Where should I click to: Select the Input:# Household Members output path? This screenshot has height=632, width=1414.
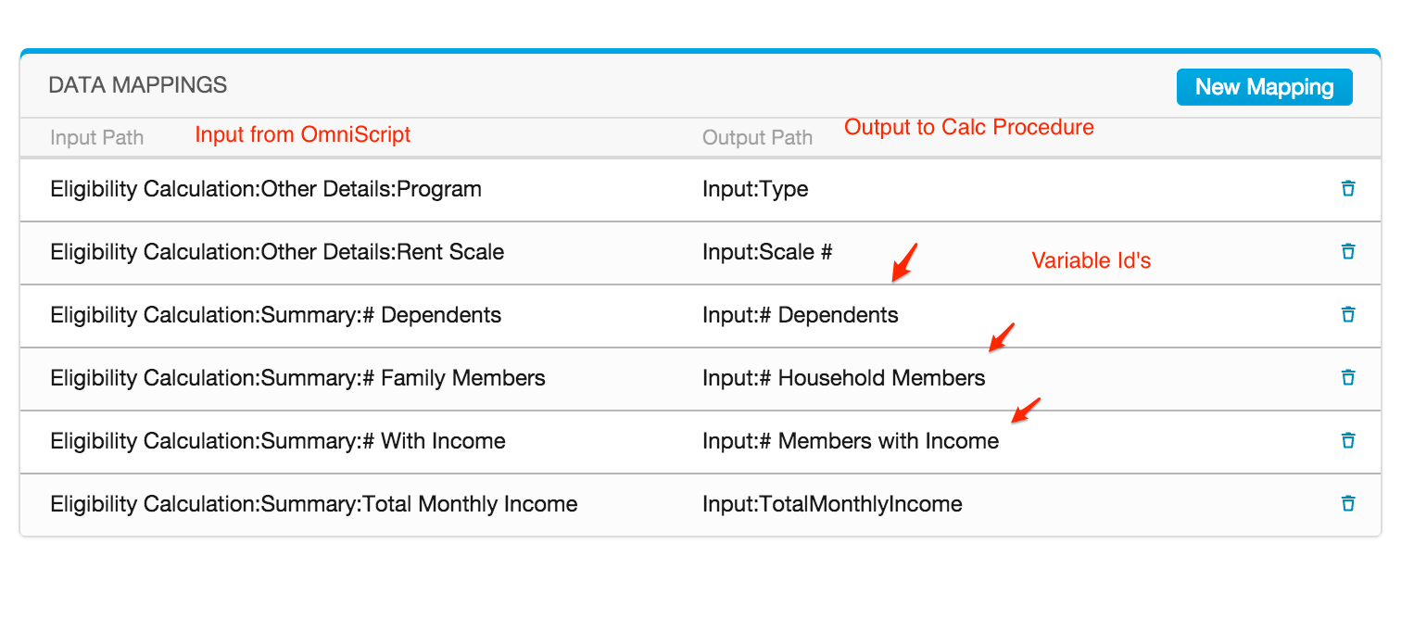[844, 378]
